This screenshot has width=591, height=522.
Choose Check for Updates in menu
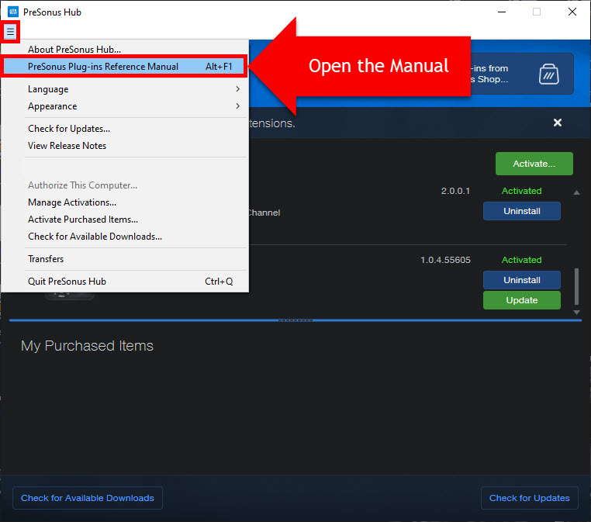click(69, 129)
